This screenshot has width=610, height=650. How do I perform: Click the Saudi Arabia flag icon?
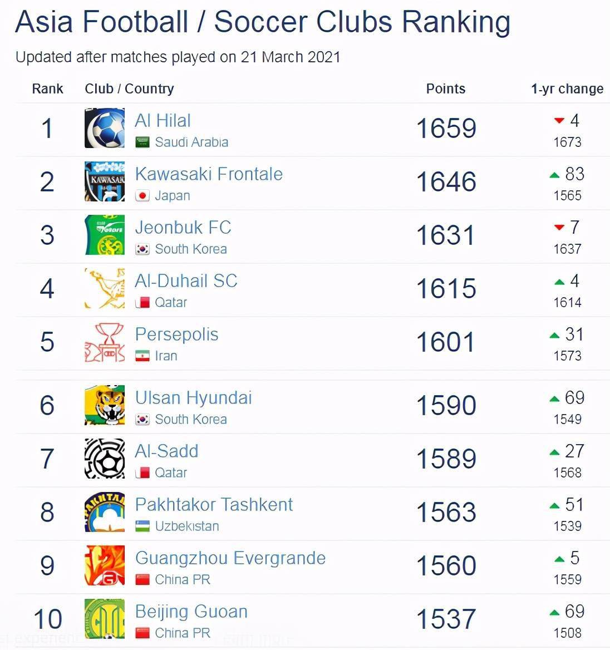142,142
